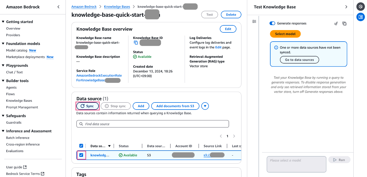367x177 pixels.
Task: Open the data source actions dropdown arrow
Action: point(205,106)
